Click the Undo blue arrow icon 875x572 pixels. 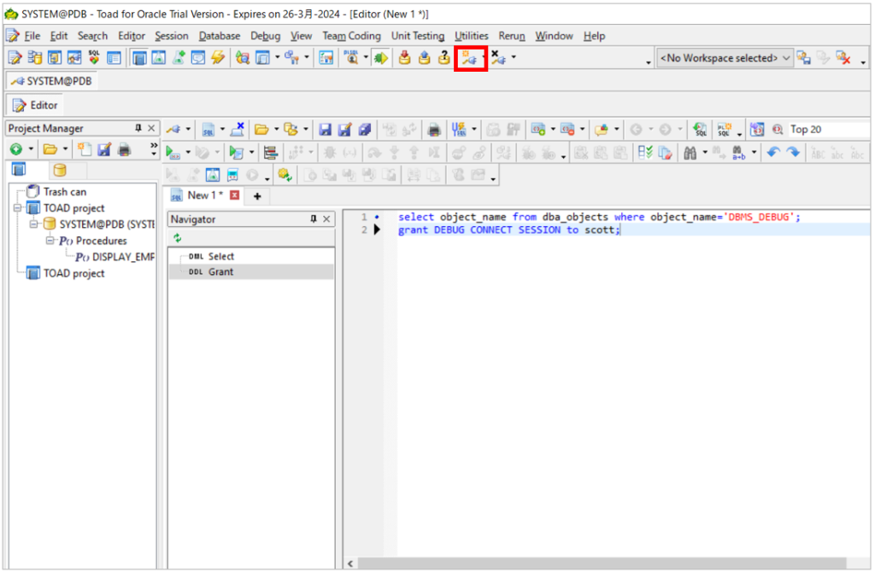point(772,152)
